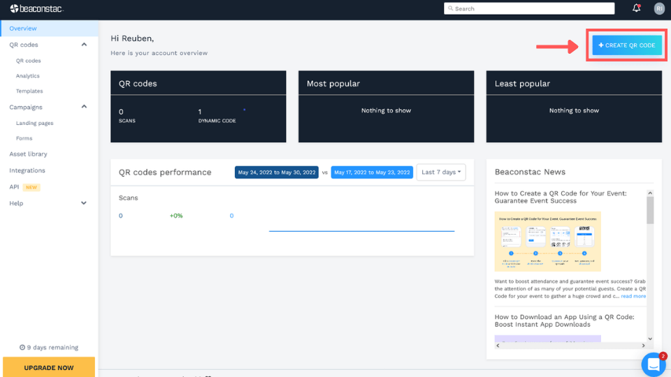Go to Asset library

(28, 154)
